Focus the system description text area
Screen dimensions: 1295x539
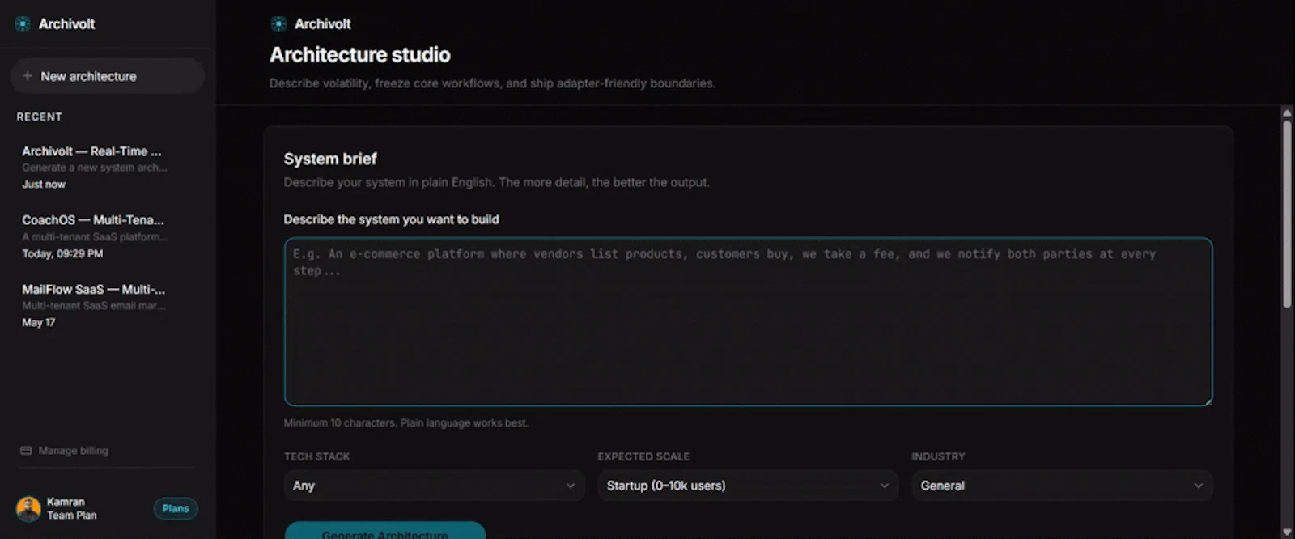point(748,321)
